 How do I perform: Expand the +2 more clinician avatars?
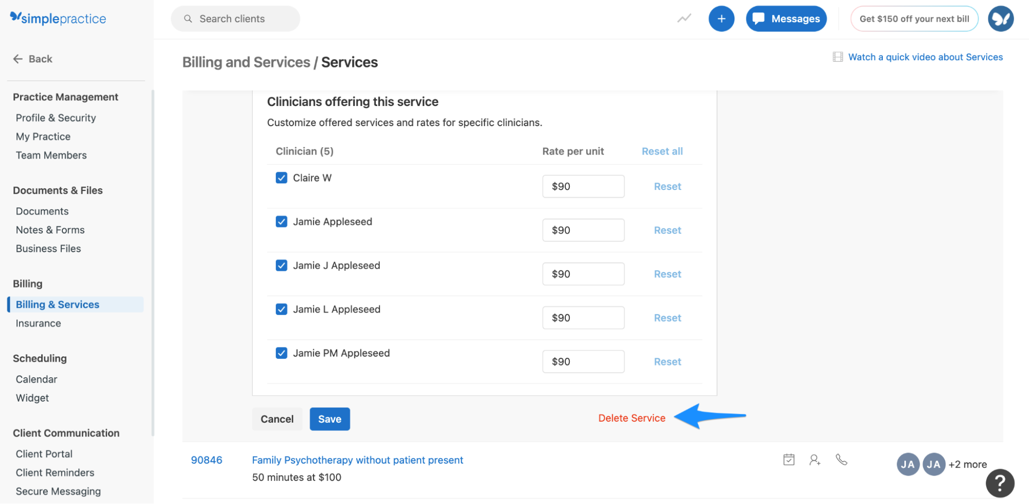pyautogui.click(x=967, y=464)
